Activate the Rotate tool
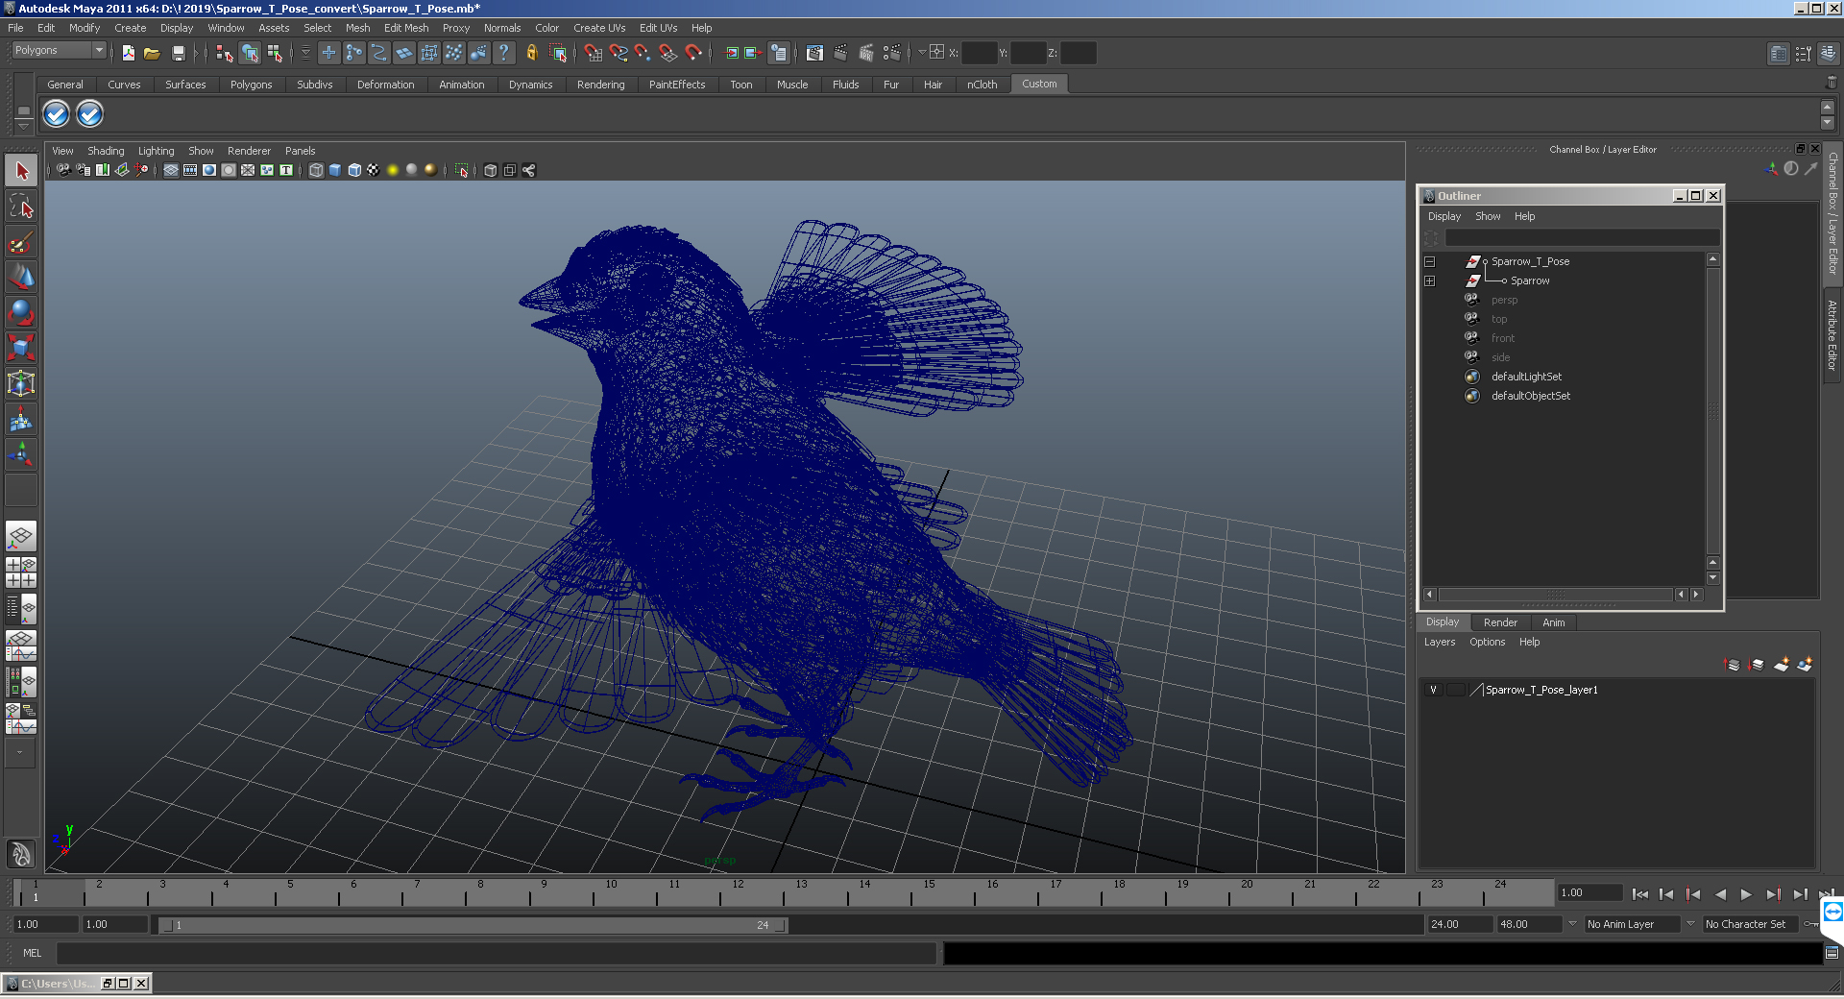Image resolution: width=1844 pixels, height=999 pixels. 21,313
